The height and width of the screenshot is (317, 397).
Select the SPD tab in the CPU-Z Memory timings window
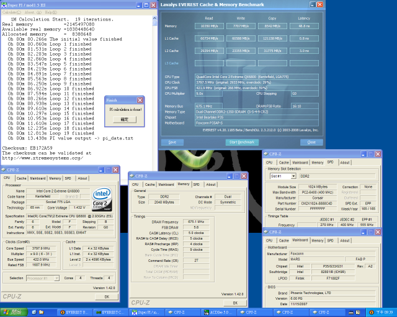coord(197,185)
